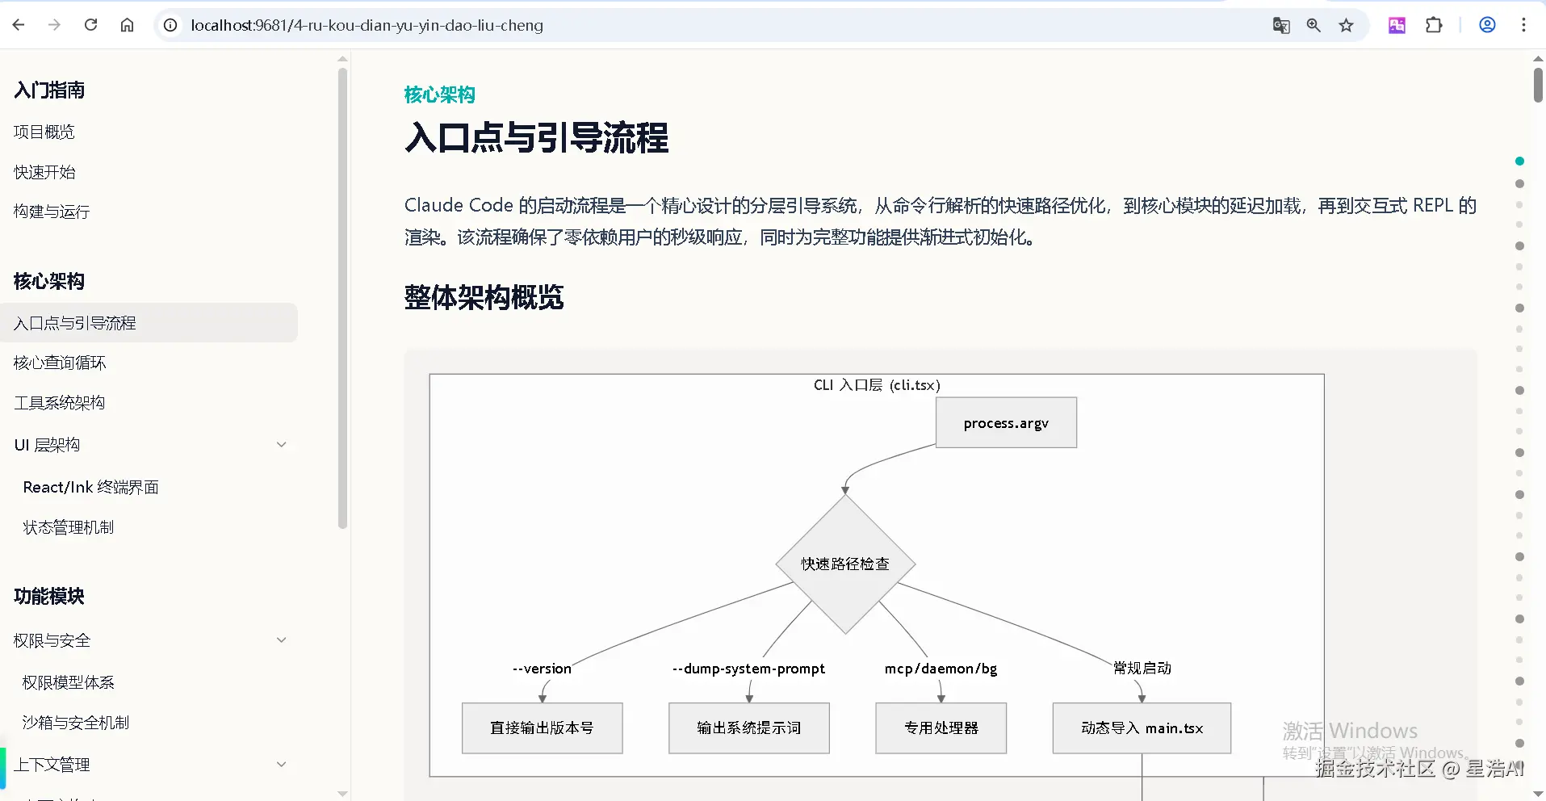The height and width of the screenshot is (801, 1546).
Task: Click the 输出系统提示词 diagram node
Action: pos(749,728)
